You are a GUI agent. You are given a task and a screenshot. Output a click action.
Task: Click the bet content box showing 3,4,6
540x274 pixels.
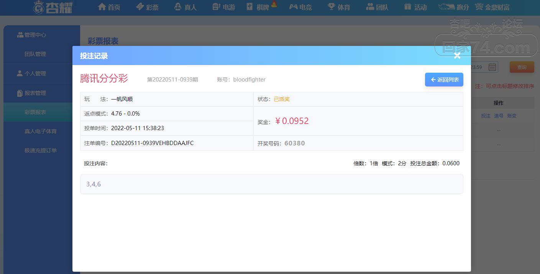point(271,184)
